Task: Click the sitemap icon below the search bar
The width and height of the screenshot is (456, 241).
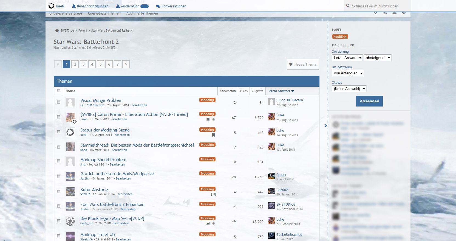Action: pyautogui.click(x=394, y=13)
